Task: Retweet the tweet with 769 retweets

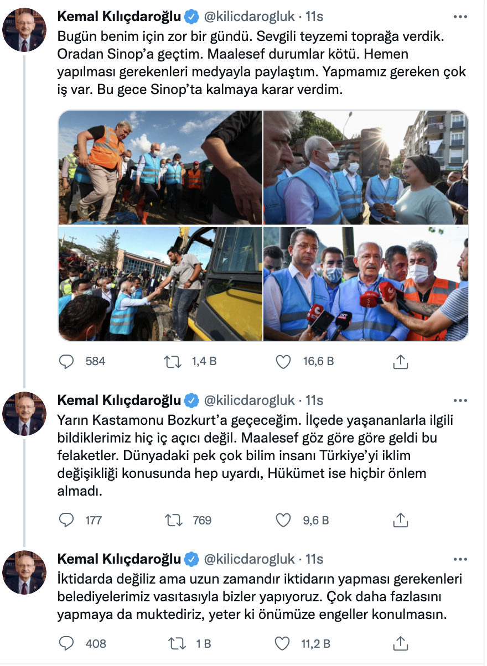Action: [x=173, y=520]
